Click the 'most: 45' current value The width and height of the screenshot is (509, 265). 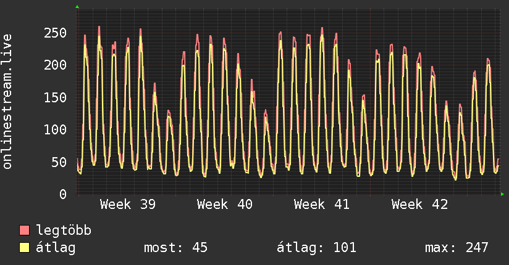click(175, 248)
